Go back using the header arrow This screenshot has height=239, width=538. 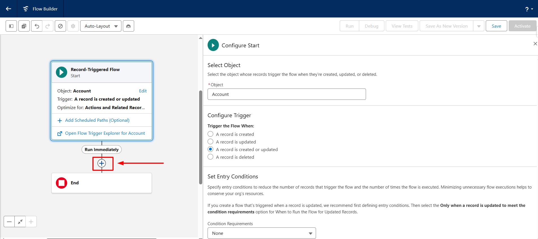point(8,9)
